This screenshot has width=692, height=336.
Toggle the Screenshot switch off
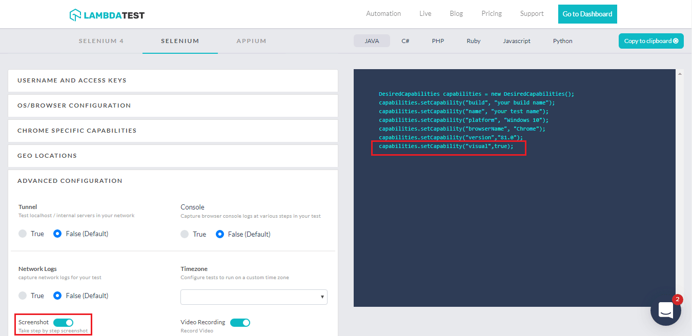(x=63, y=322)
